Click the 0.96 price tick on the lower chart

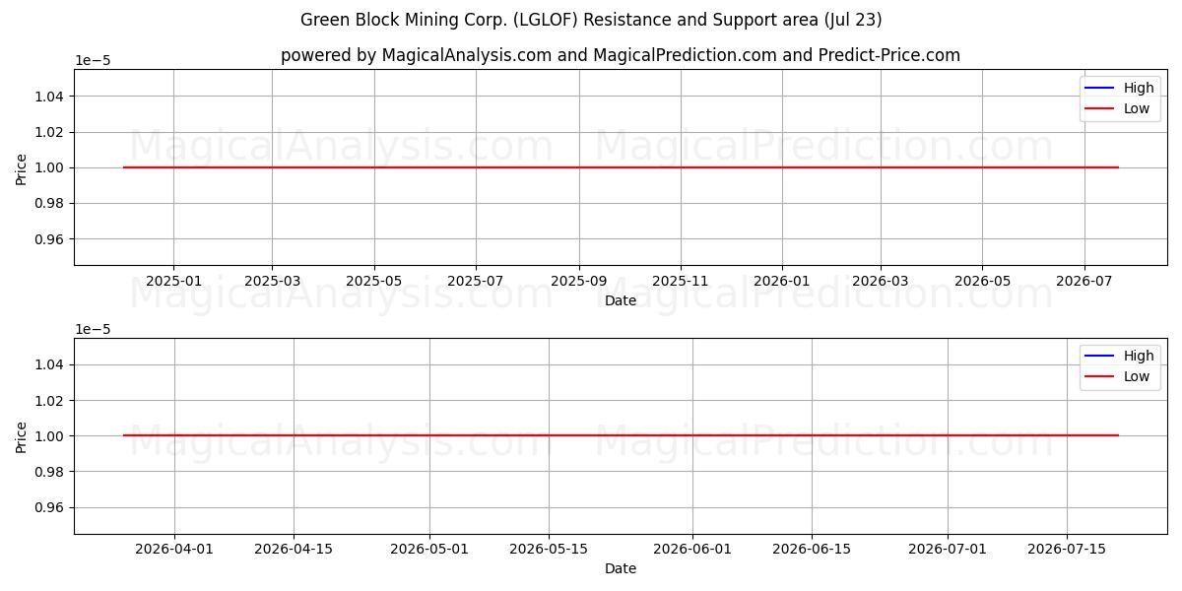[x=50, y=507]
